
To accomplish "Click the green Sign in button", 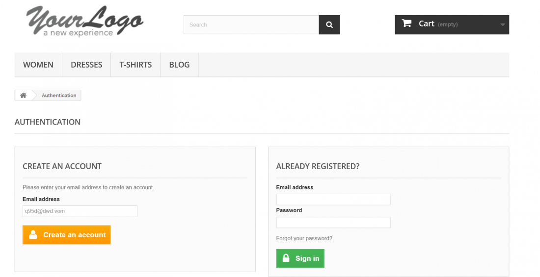I will point(300,258).
